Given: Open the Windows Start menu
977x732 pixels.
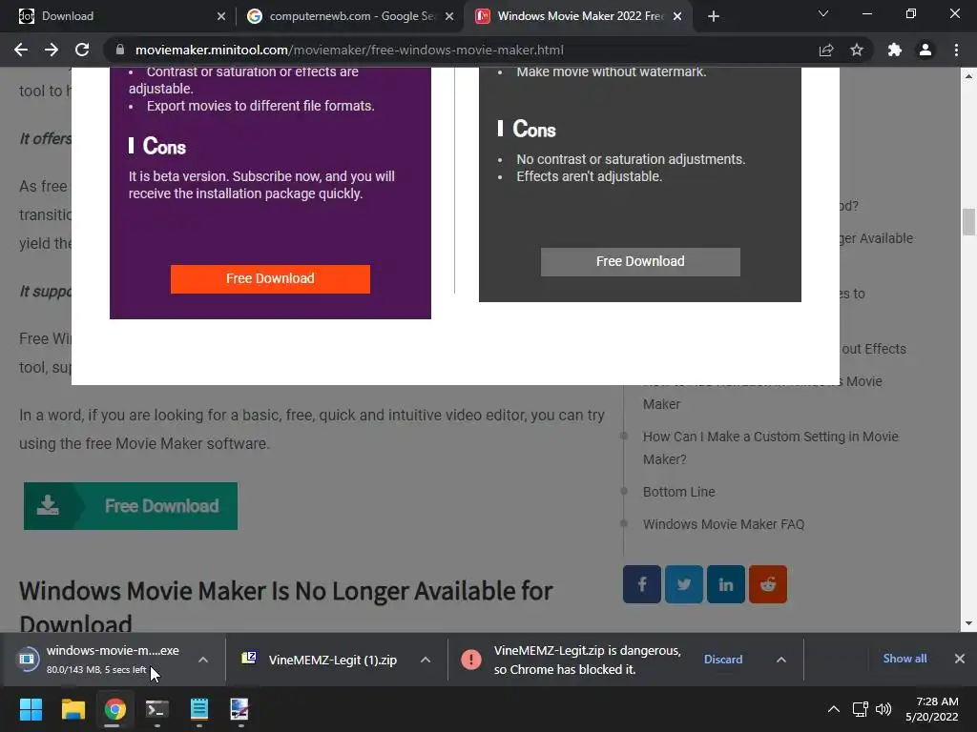Looking at the screenshot, I should click(x=31, y=709).
